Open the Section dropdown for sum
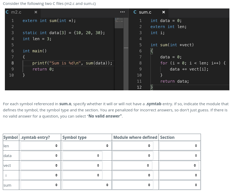The image size is (233, 194). click(179, 185)
